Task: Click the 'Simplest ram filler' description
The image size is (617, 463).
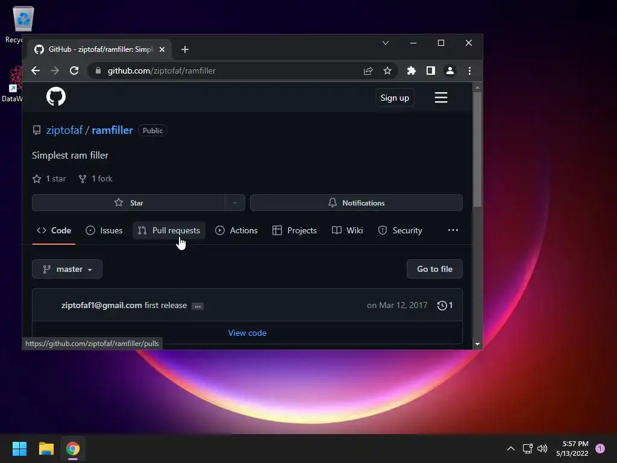Action: pyautogui.click(x=70, y=156)
